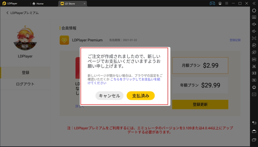Collapse the sidebar with double chevron icon
This screenshot has height=147, width=258.
[x=254, y=3]
